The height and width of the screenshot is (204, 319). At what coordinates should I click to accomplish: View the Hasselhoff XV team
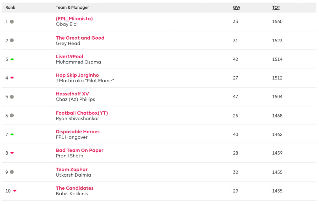coord(72,94)
